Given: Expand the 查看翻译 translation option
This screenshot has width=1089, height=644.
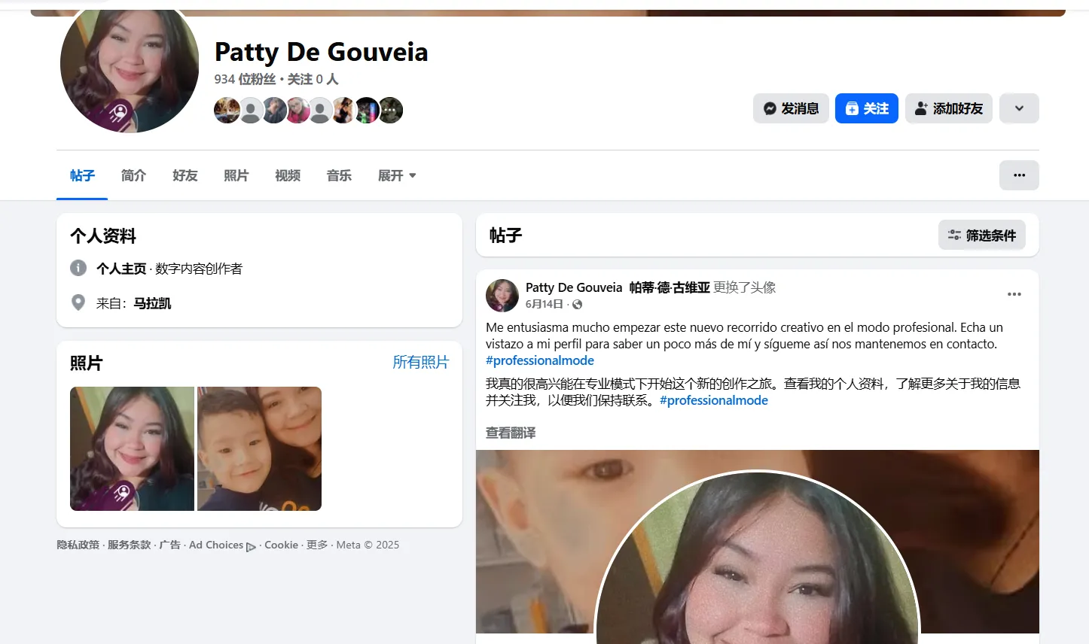Looking at the screenshot, I should point(511,433).
